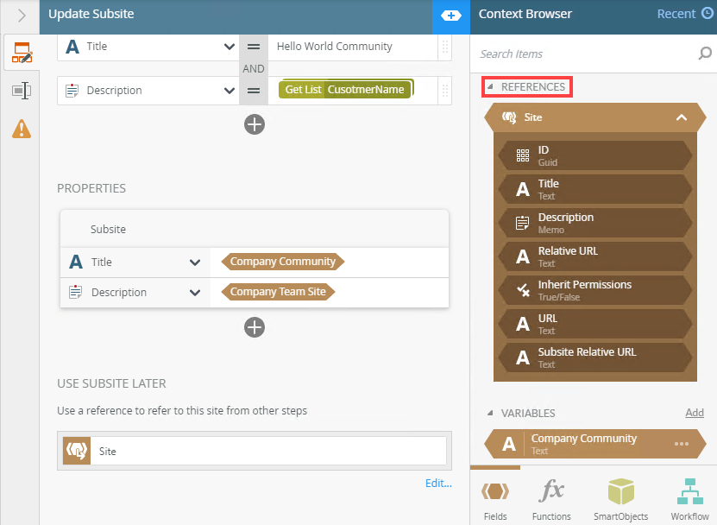This screenshot has height=525, width=717.
Task: Collapse the VARIABLES section triangle
Action: tap(490, 414)
